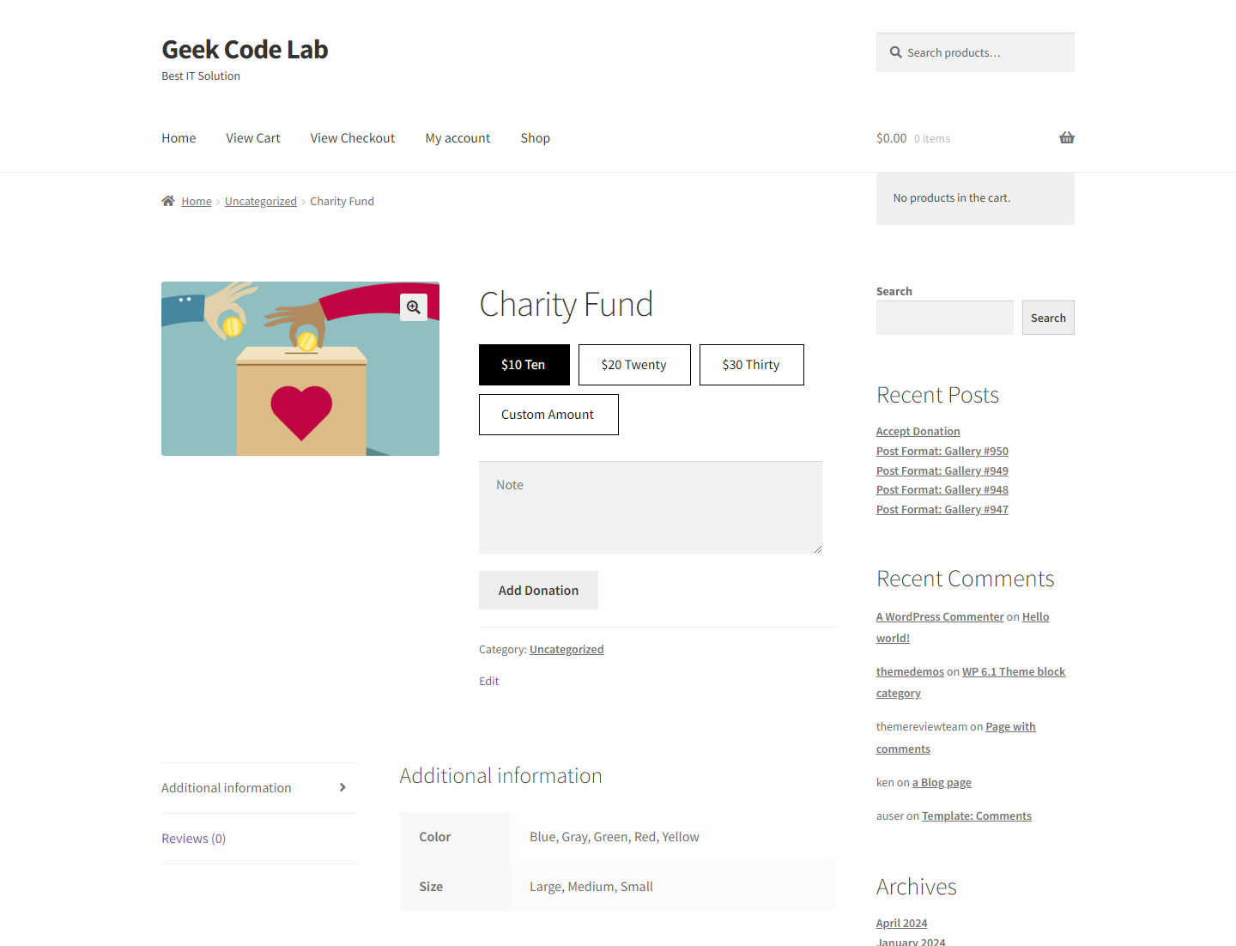
Task: Click the magnifier icon in product search
Action: point(896,52)
